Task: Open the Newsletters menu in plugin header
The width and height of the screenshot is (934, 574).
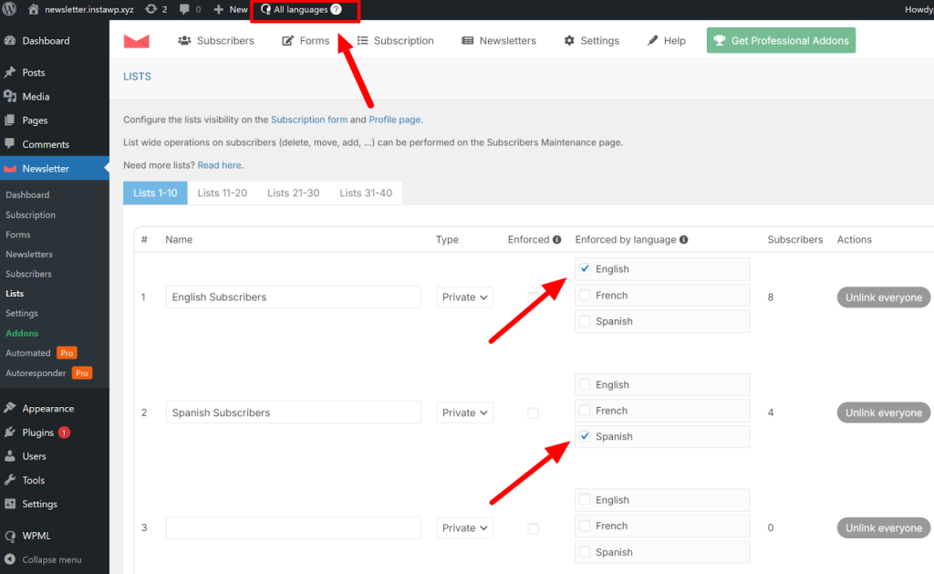Action: tap(499, 40)
